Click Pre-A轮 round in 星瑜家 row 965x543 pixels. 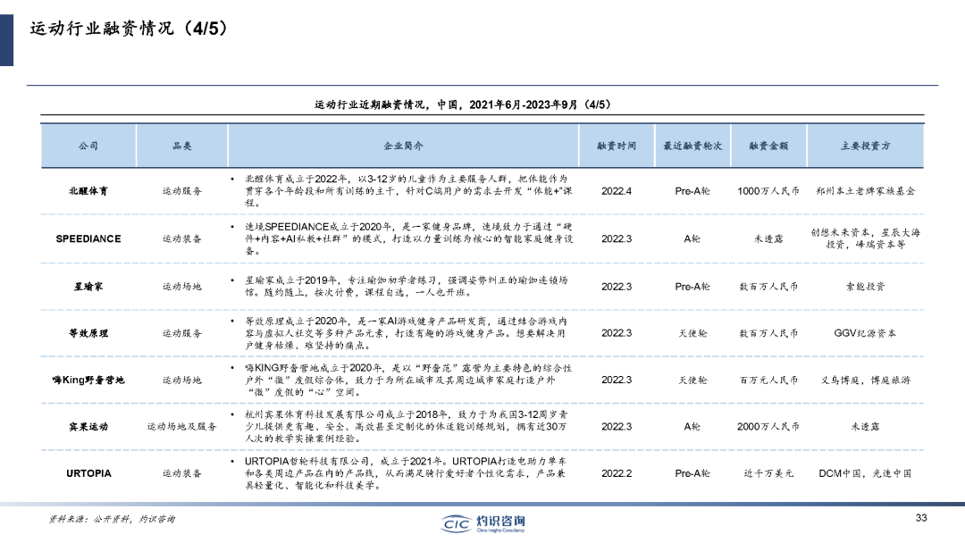point(692,287)
